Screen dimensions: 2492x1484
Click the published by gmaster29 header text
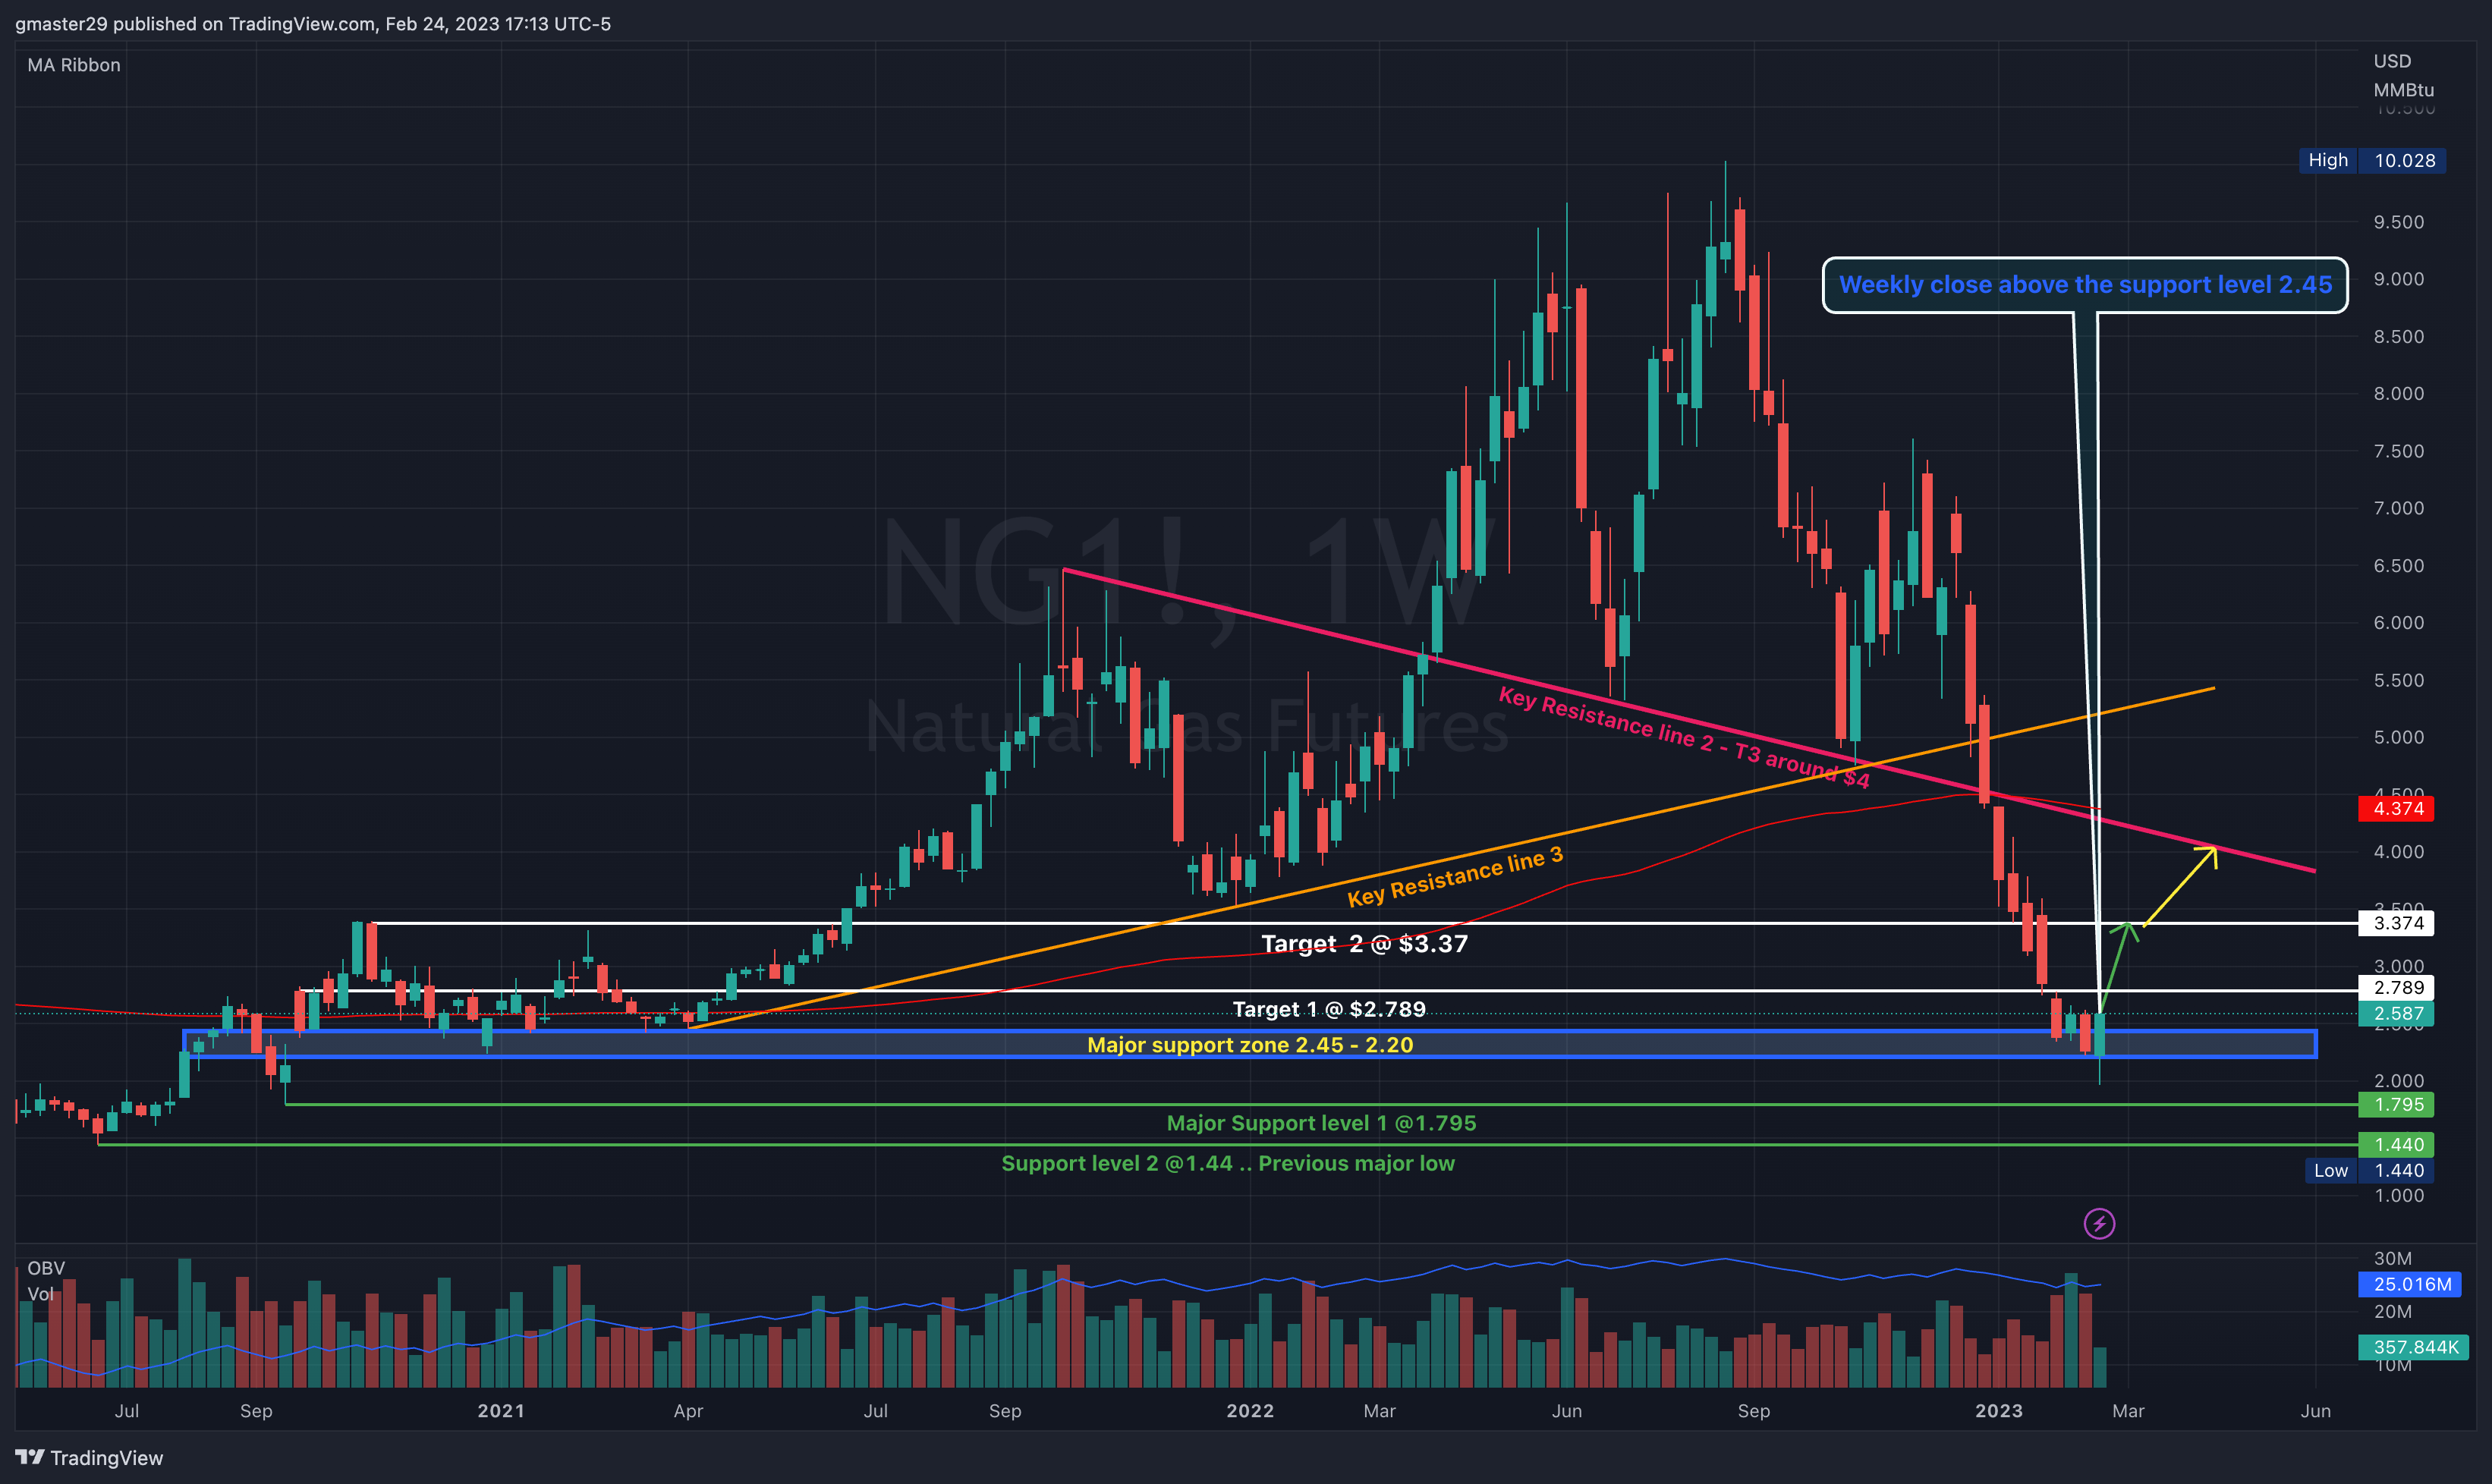[312, 23]
